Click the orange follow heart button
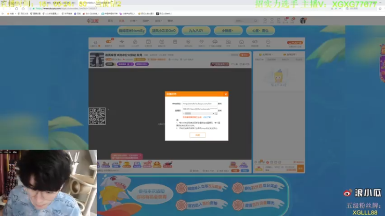This screenshot has height=216, width=385. [244, 55]
